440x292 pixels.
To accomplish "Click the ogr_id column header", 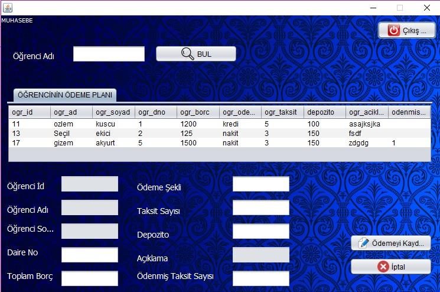I will tap(30, 112).
